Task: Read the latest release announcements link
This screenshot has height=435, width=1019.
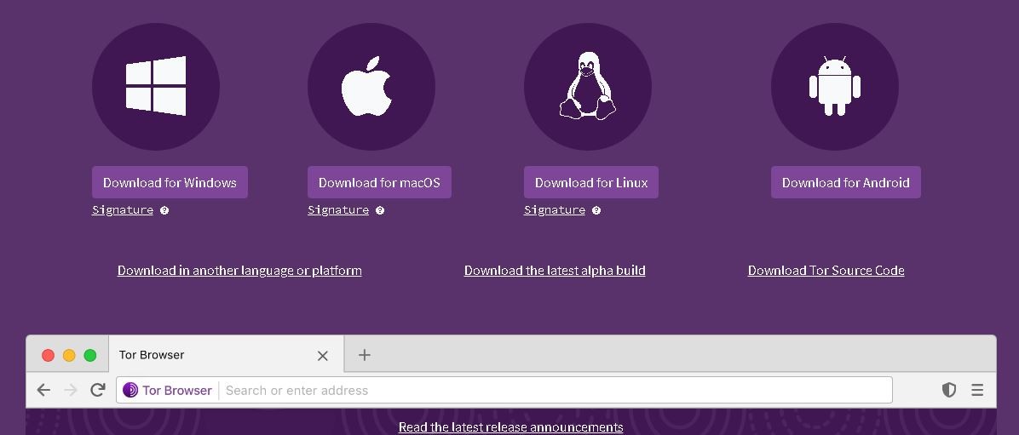Action: pyautogui.click(x=511, y=427)
